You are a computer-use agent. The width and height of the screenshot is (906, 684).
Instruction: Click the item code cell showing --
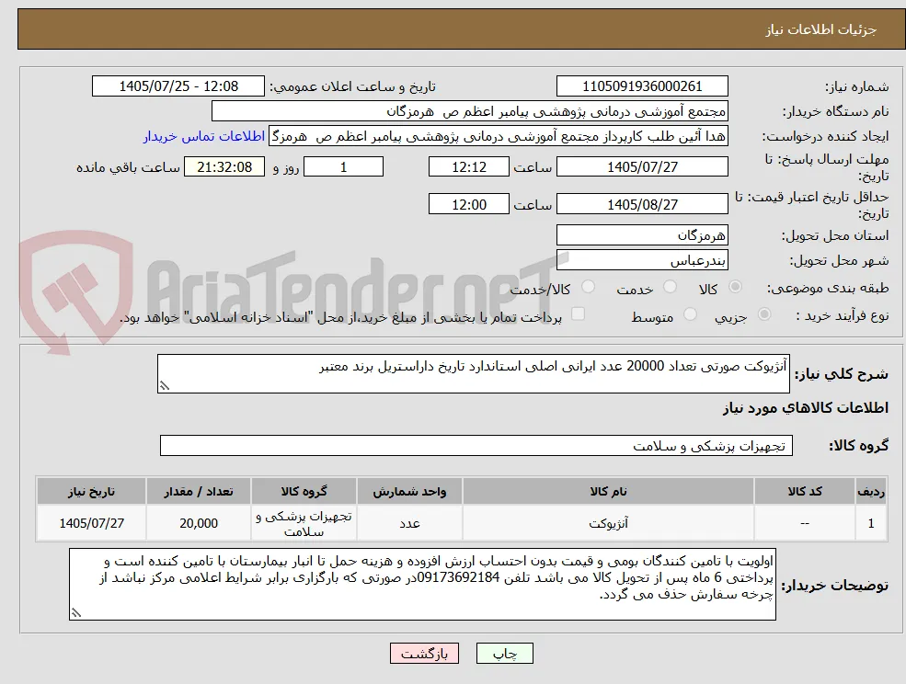tap(805, 523)
